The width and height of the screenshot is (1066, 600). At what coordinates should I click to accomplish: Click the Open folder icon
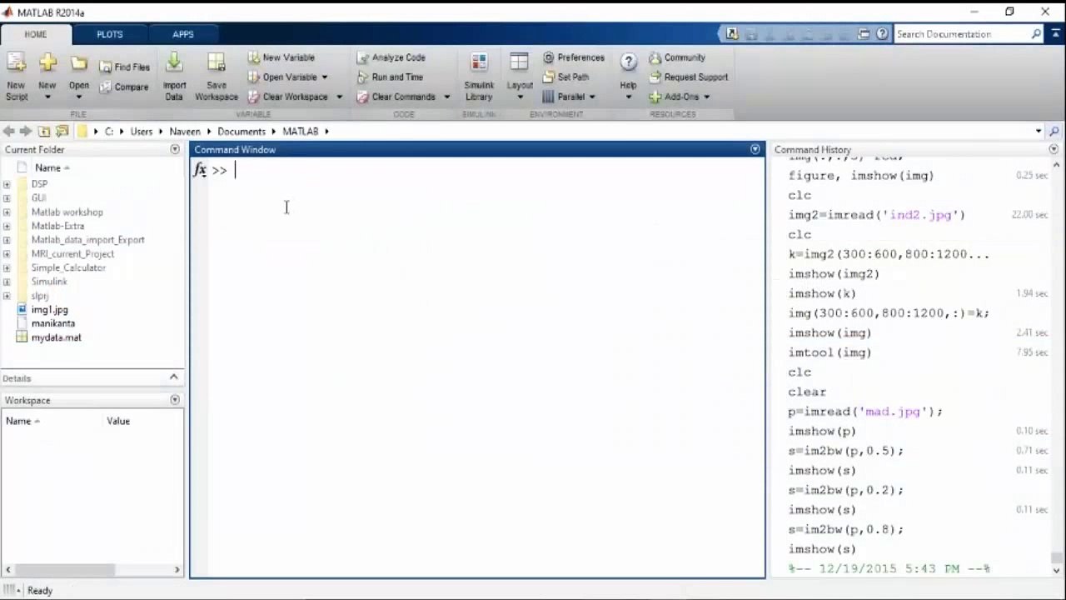tap(79, 63)
